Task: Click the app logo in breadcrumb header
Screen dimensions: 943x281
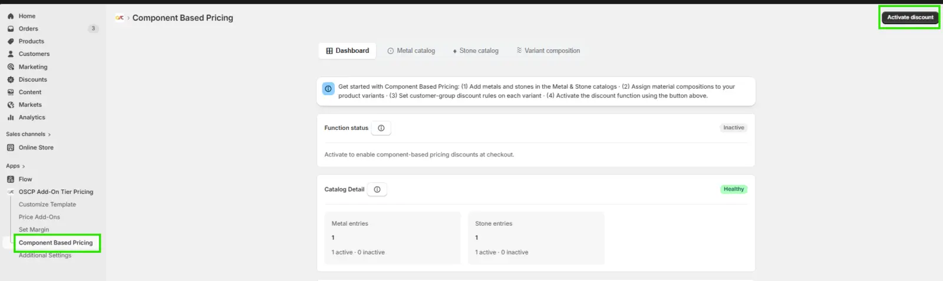Action: click(120, 18)
